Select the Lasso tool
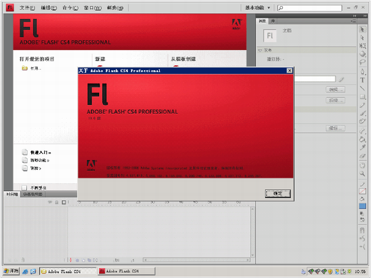Viewport: 371px width, 278px height. pyautogui.click(x=362, y=62)
